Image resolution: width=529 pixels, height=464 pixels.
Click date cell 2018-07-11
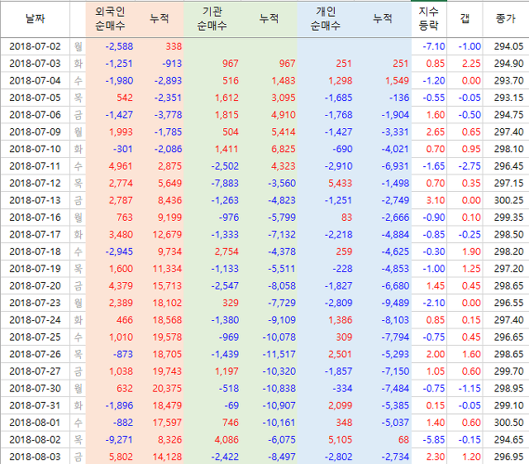click(35, 166)
